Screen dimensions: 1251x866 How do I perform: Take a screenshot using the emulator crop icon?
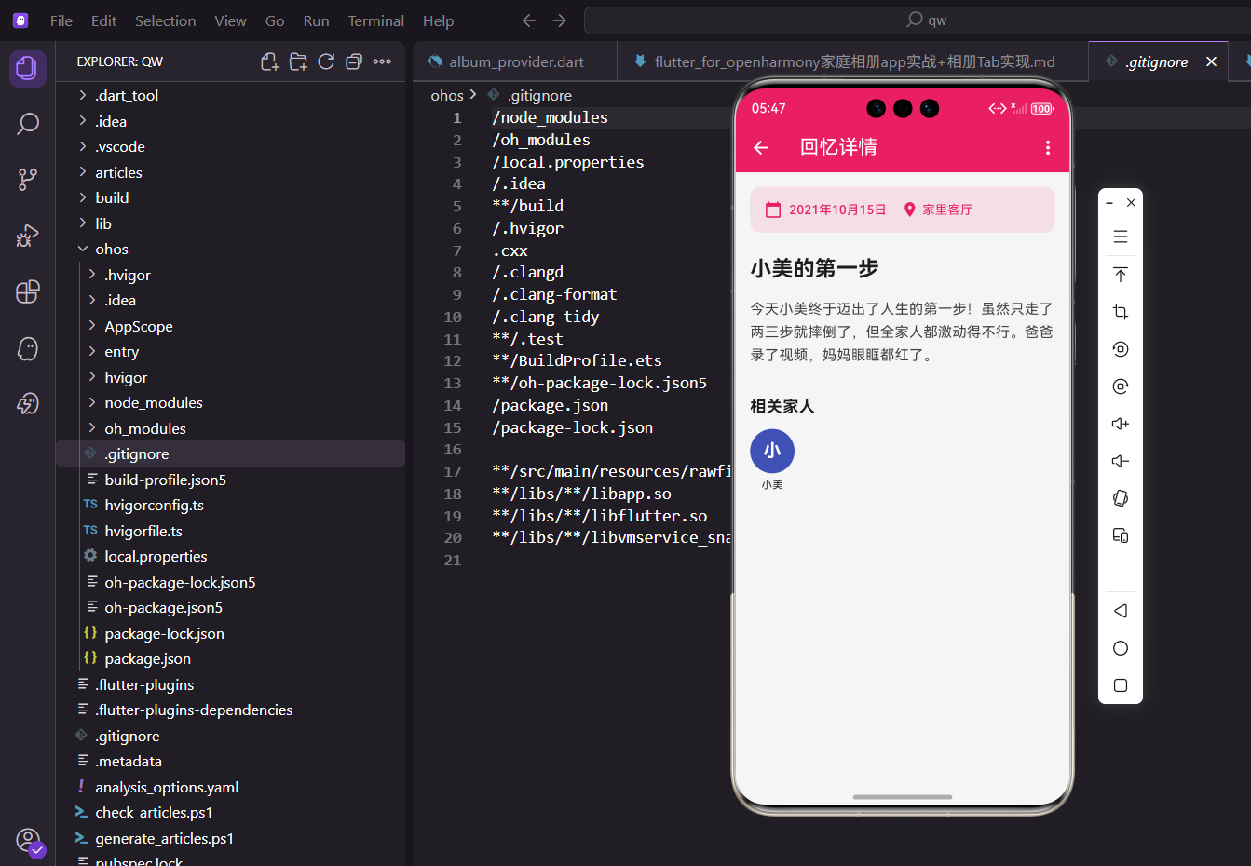click(x=1120, y=311)
